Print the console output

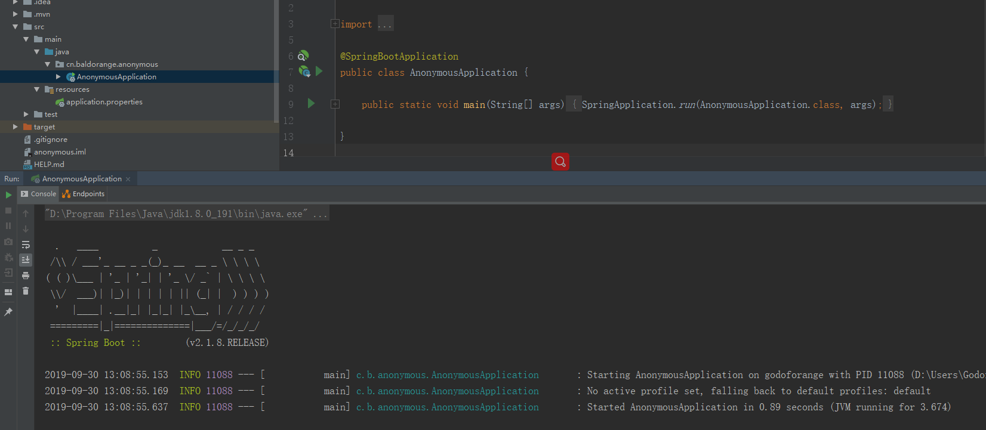point(26,276)
